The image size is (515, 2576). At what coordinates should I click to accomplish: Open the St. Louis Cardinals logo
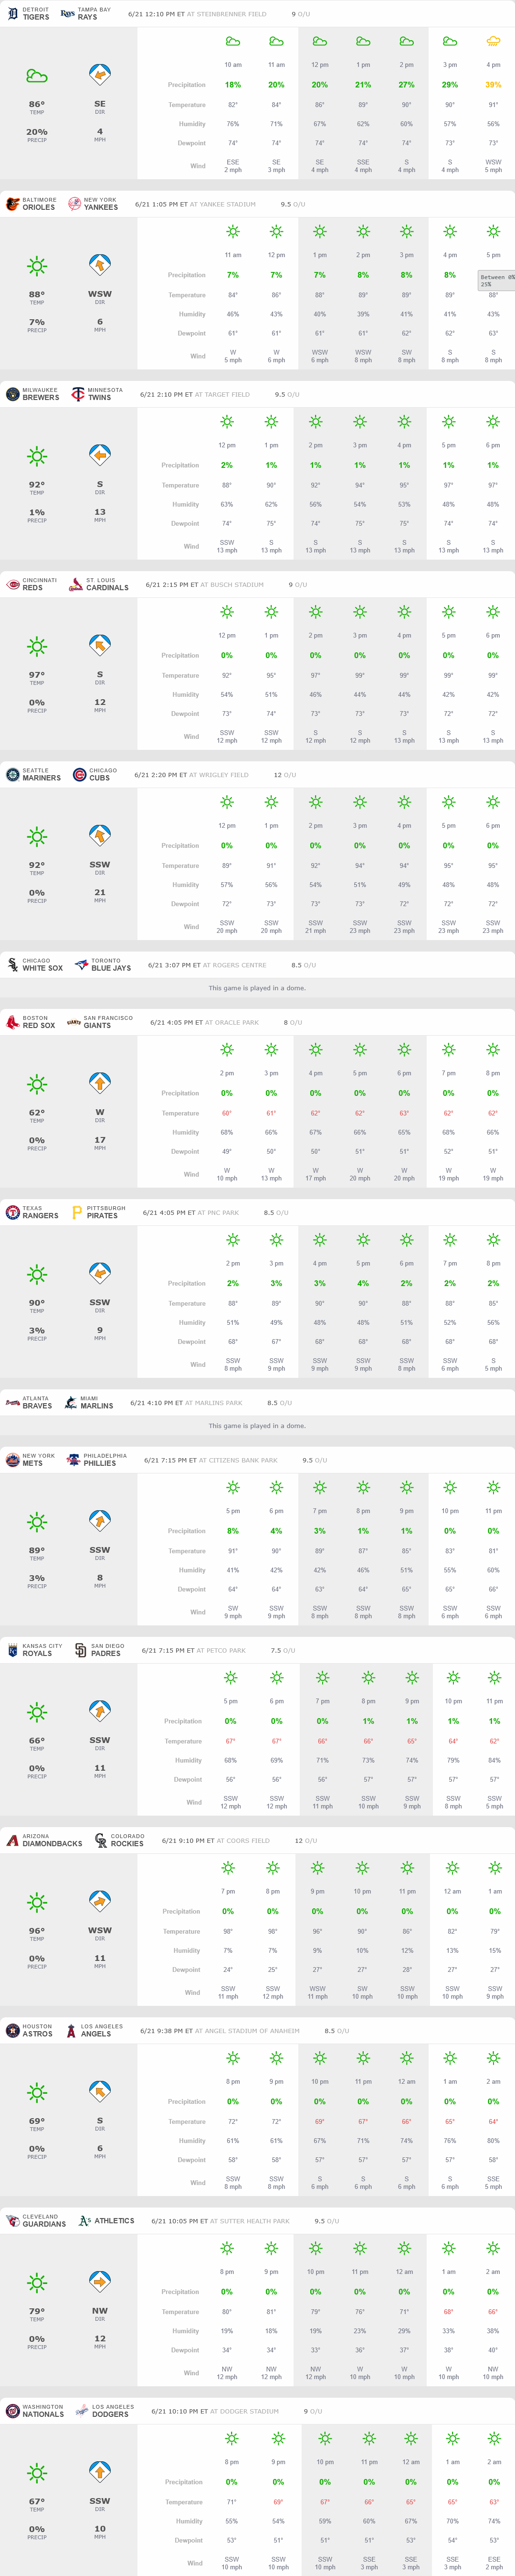point(76,584)
